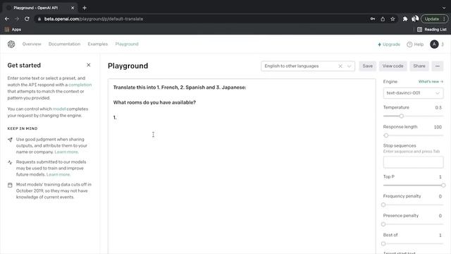Screen dimensions: 451x254
Task: Open the Documentation nav item
Action: 64,44
